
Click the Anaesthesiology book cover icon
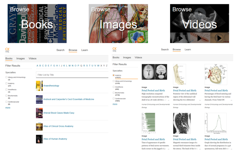click(x=39, y=86)
